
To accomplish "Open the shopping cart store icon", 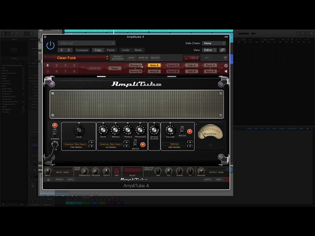I will coord(225,58).
